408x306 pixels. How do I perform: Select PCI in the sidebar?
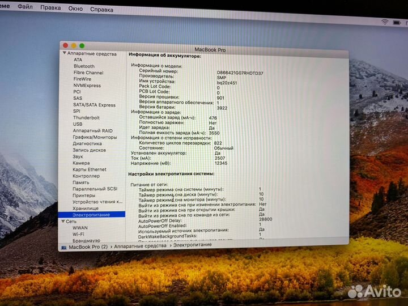(x=77, y=92)
